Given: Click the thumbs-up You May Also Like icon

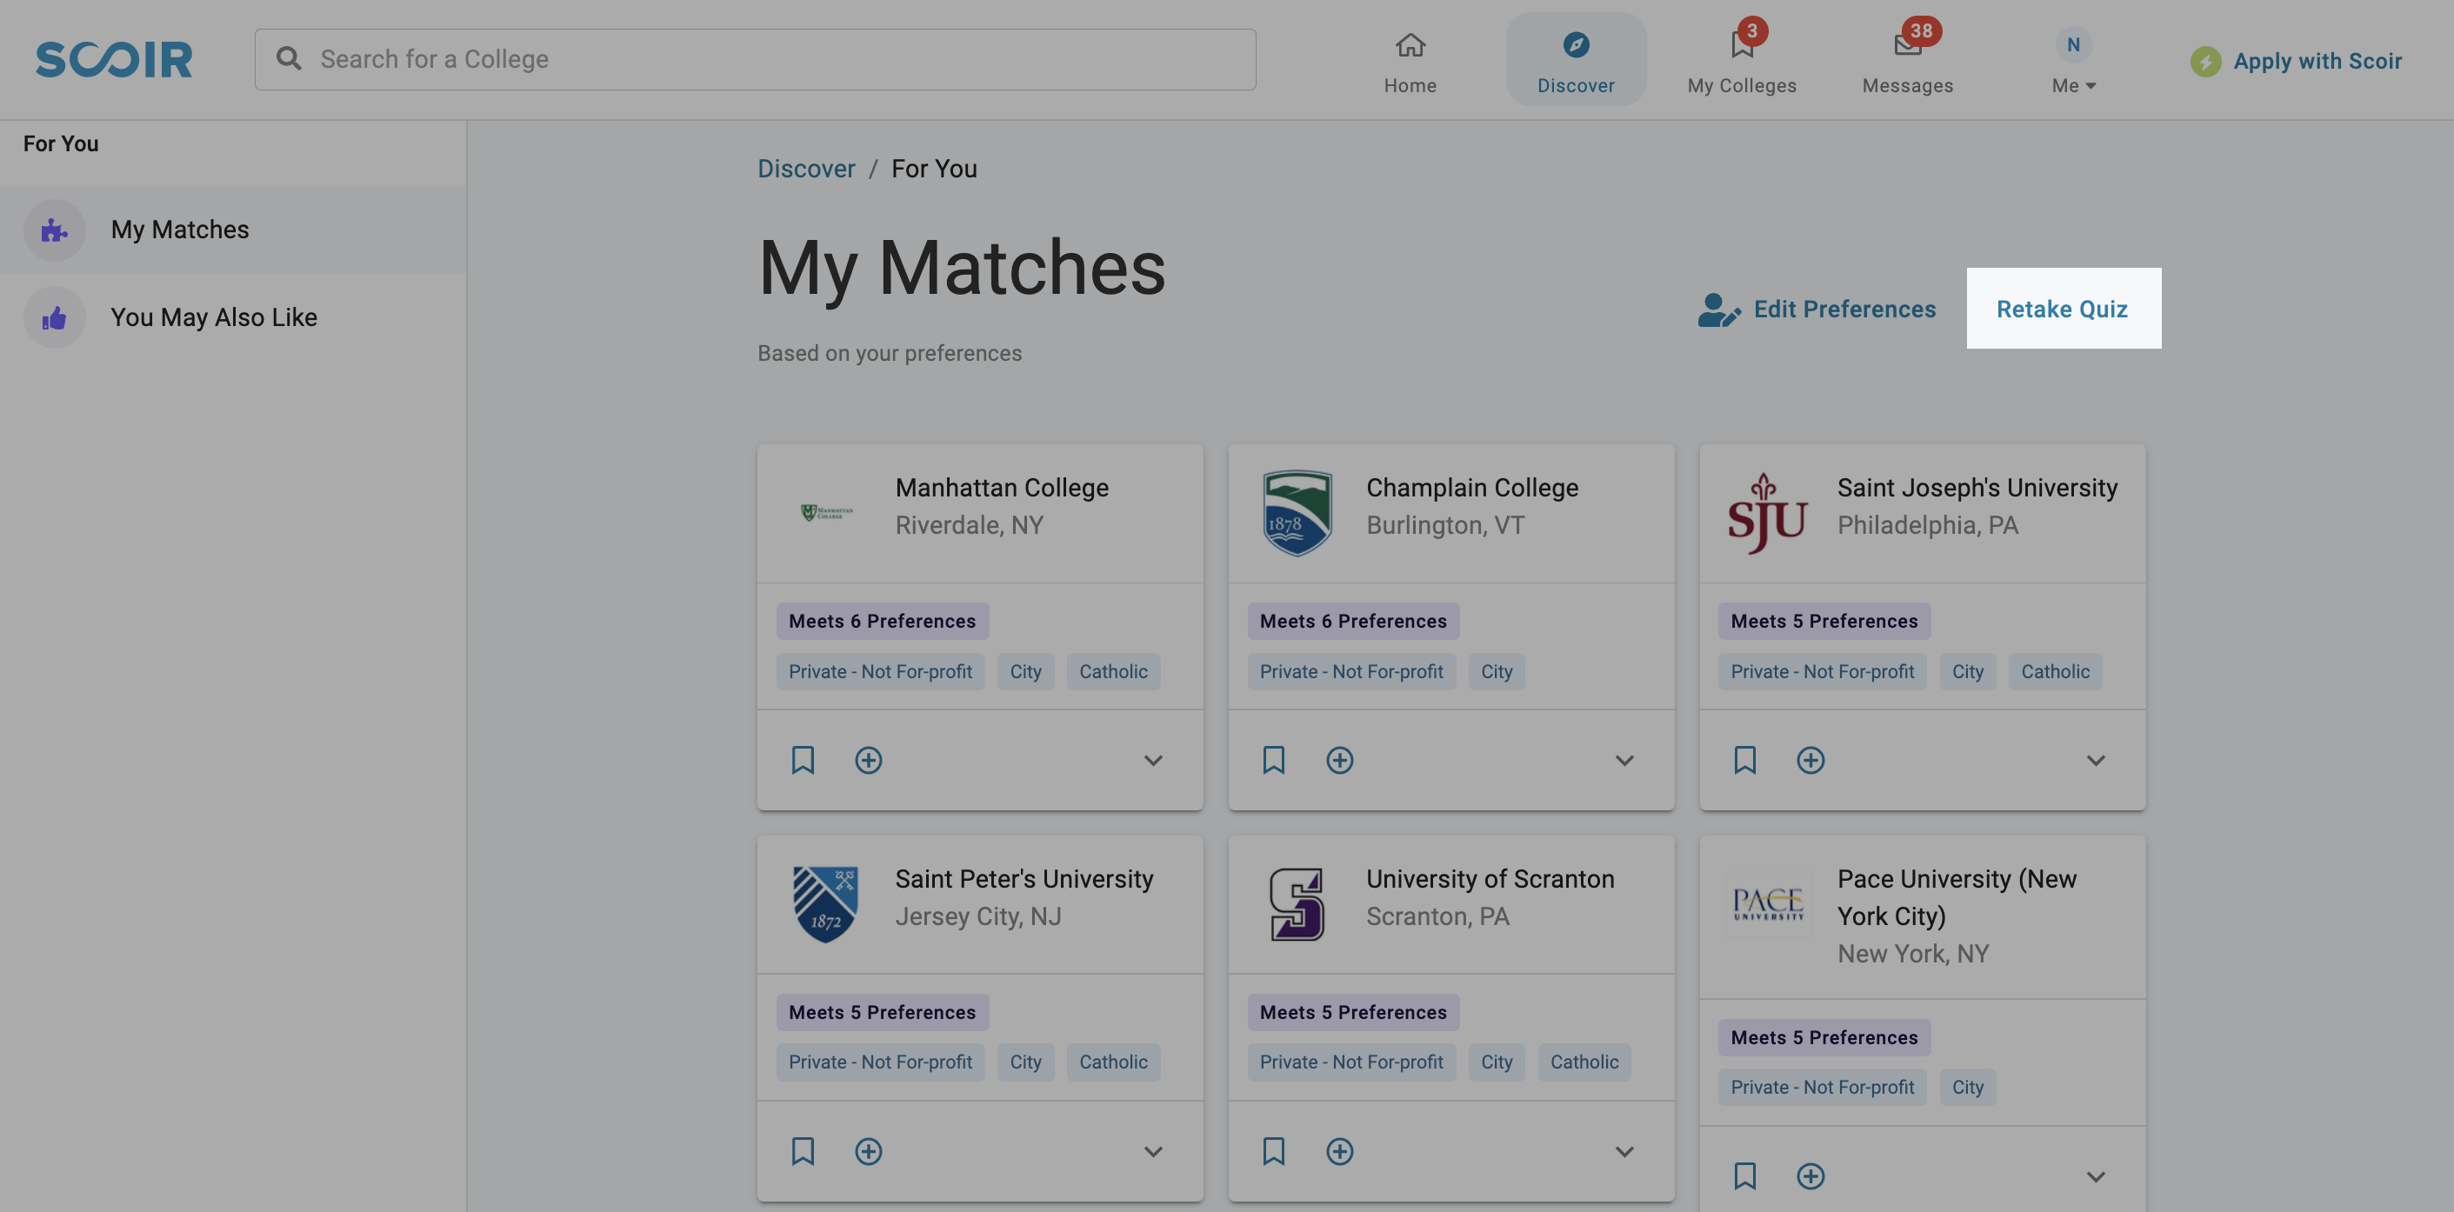Looking at the screenshot, I should (x=54, y=317).
